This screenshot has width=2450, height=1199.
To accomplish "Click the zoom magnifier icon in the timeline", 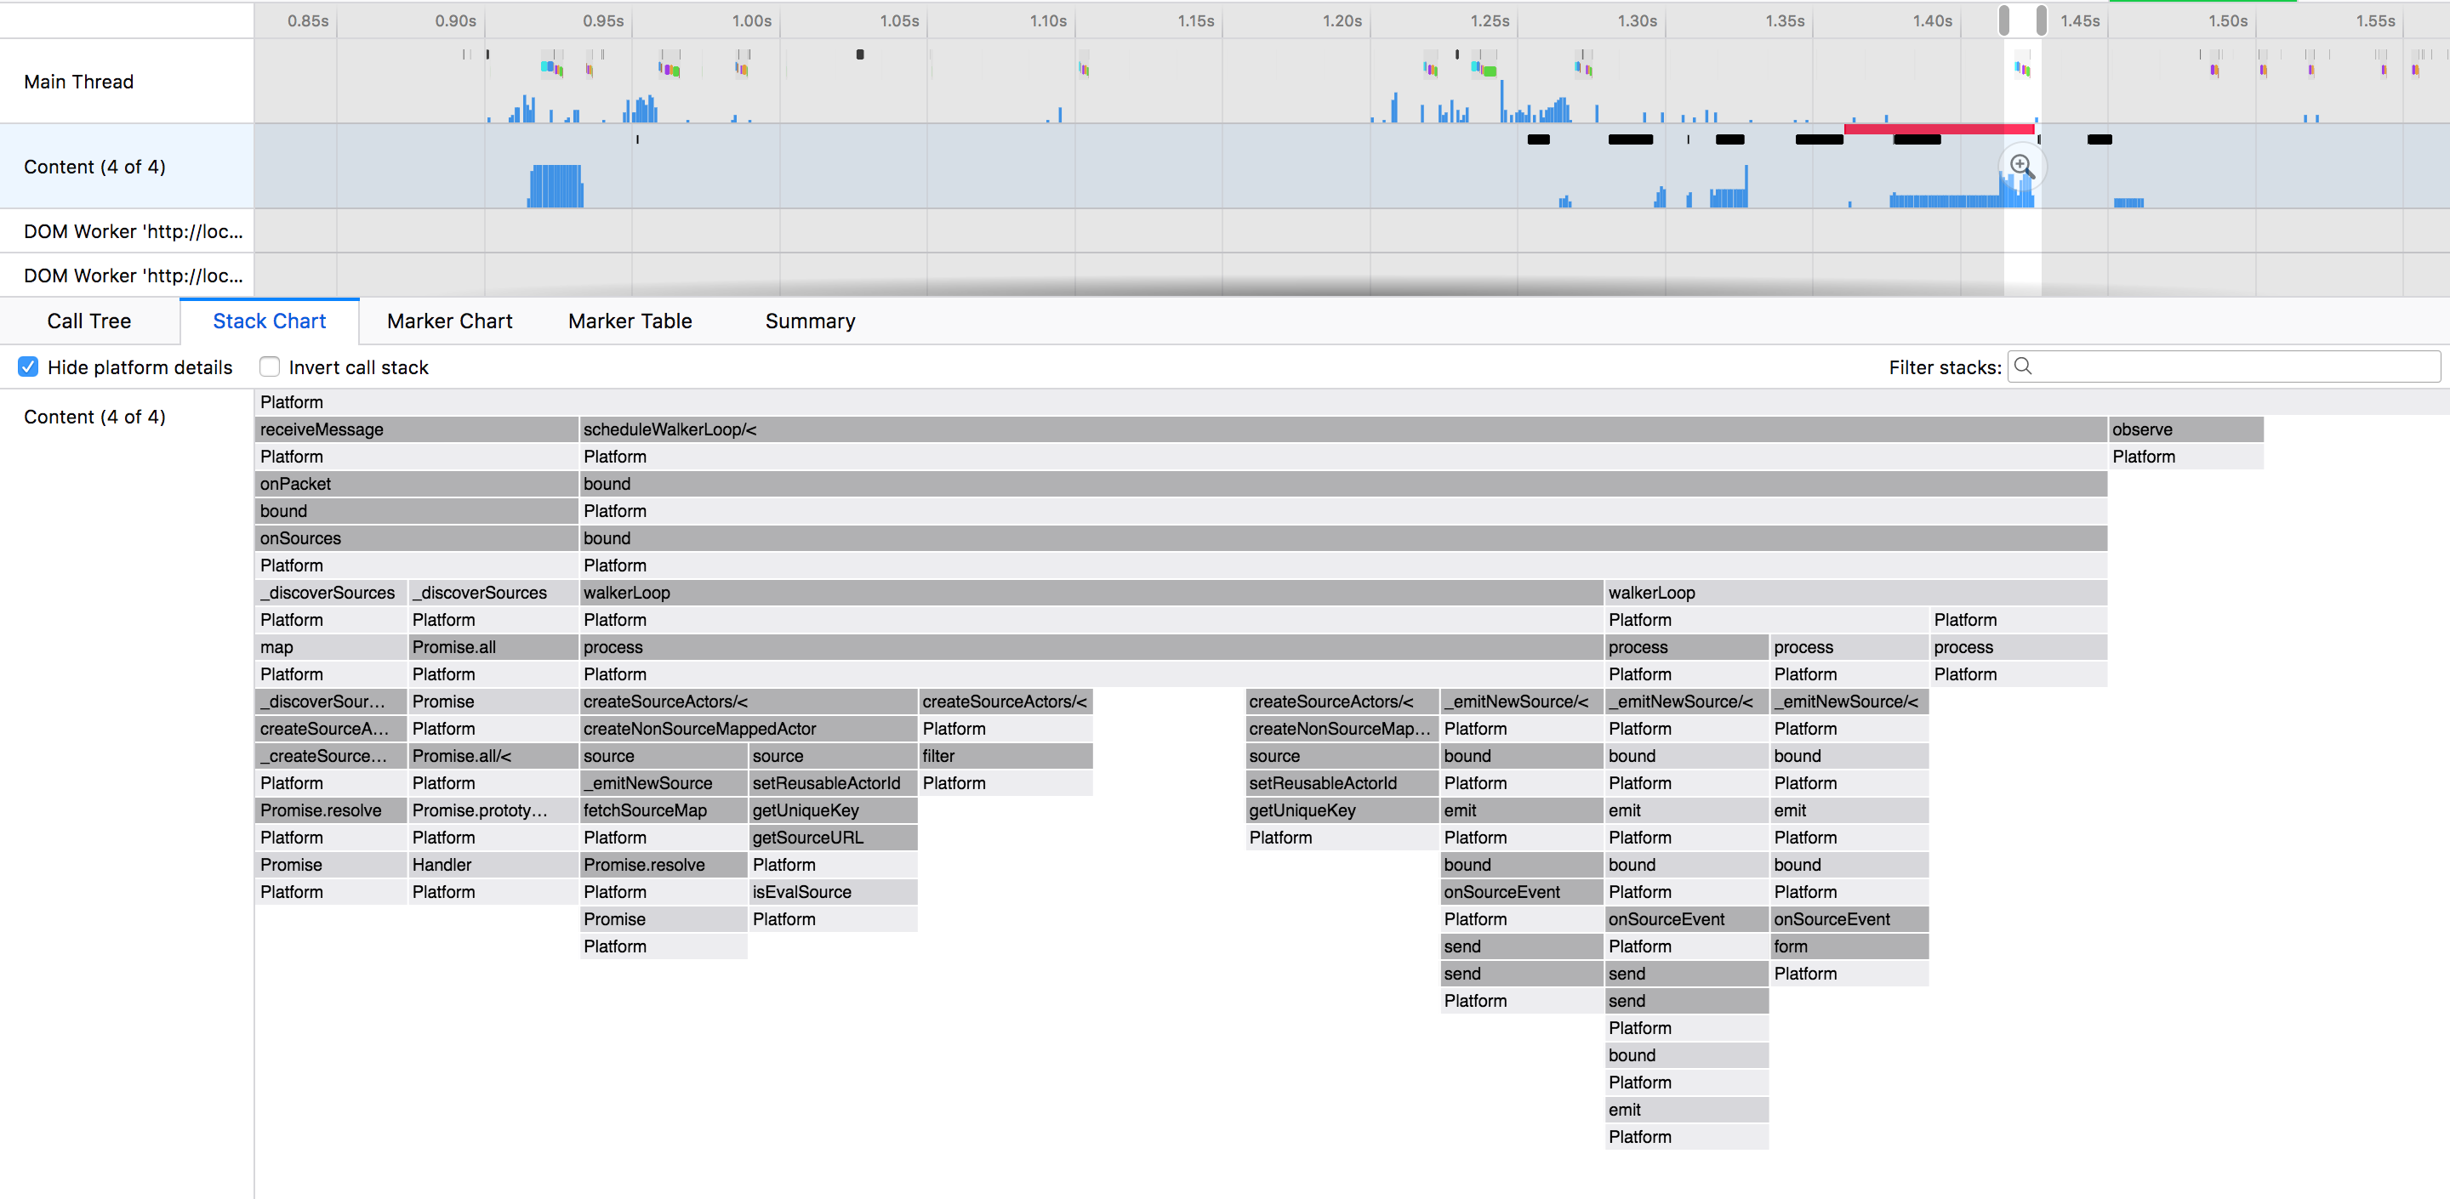I will [x=2021, y=167].
